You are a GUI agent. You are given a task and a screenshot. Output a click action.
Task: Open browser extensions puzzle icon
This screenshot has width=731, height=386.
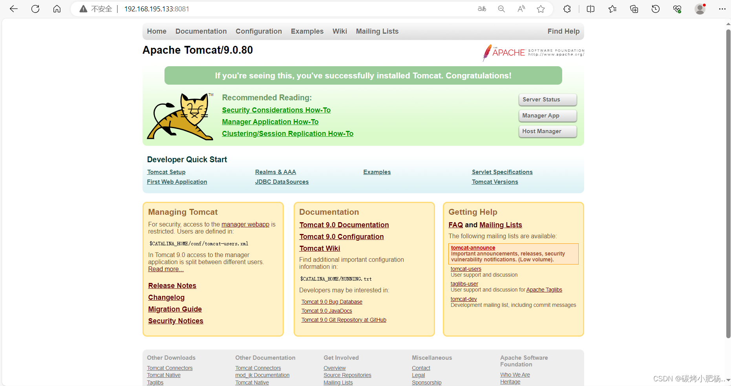point(567,9)
